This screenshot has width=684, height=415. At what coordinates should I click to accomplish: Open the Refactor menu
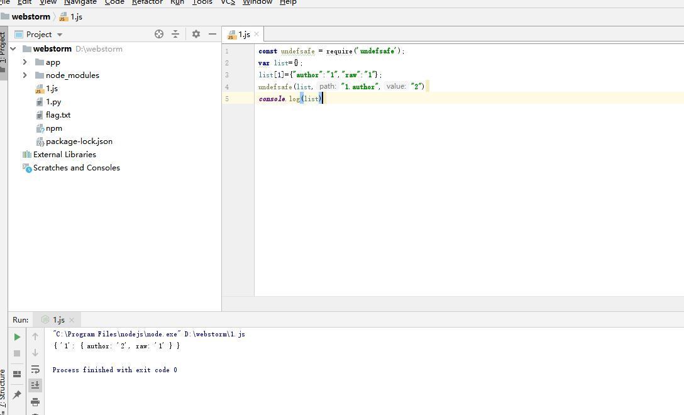pos(147,3)
